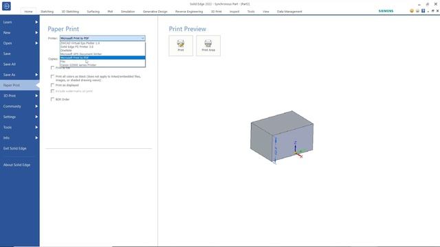Click the Learn menu label

[x=8, y=22]
